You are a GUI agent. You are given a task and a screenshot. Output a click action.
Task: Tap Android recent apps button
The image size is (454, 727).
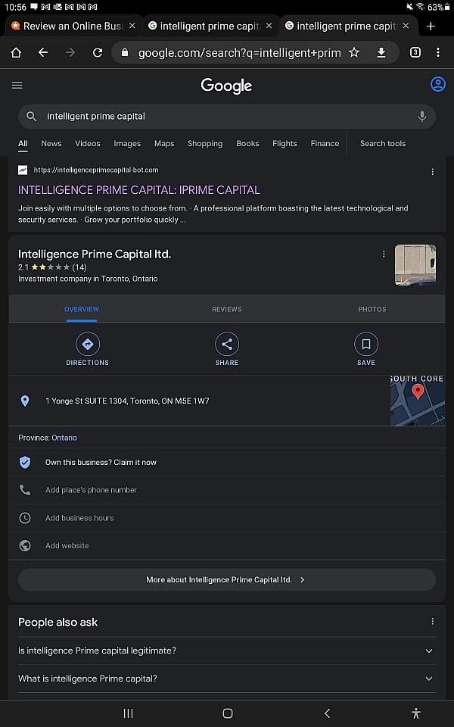point(129,713)
